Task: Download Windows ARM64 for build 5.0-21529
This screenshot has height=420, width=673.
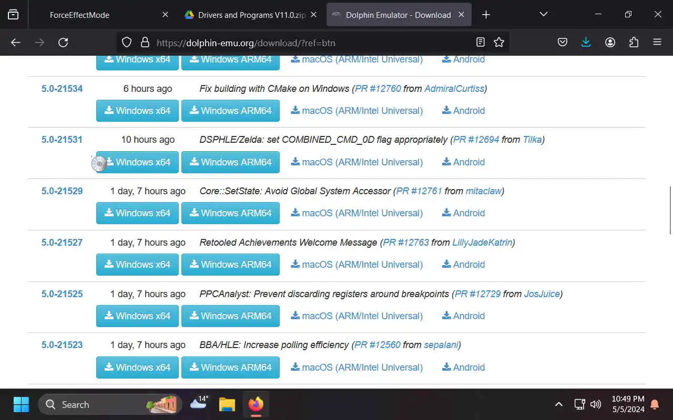Action: click(x=230, y=213)
